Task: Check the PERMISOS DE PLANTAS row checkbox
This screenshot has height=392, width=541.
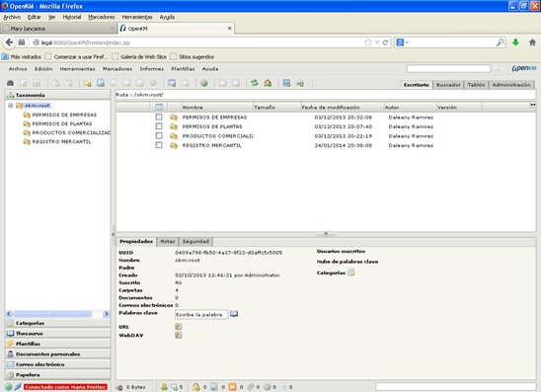Action: 159,126
